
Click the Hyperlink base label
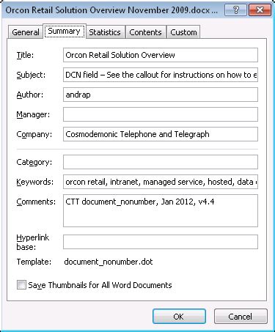pos(32,242)
